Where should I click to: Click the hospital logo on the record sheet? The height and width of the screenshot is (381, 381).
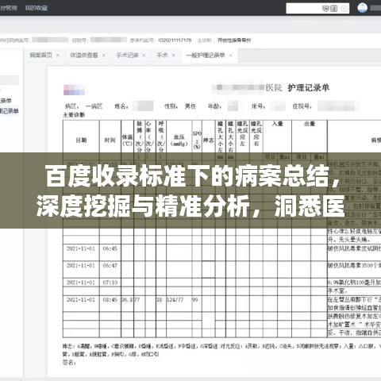coord(74,90)
